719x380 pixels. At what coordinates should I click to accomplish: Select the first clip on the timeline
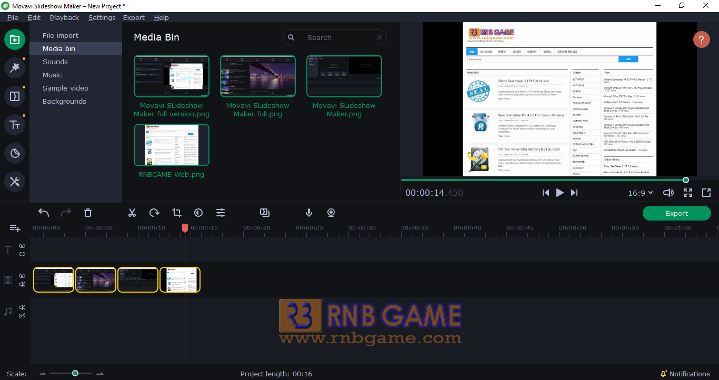click(x=54, y=279)
